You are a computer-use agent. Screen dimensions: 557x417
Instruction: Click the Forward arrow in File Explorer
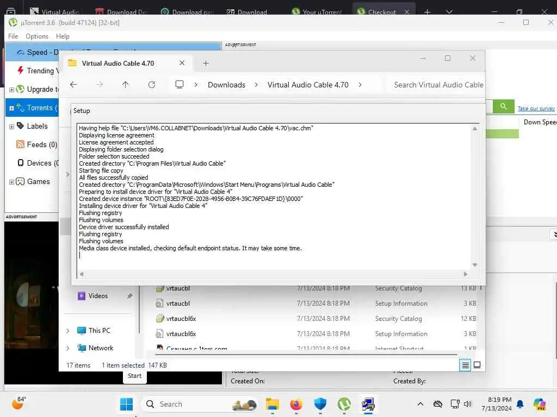100,85
